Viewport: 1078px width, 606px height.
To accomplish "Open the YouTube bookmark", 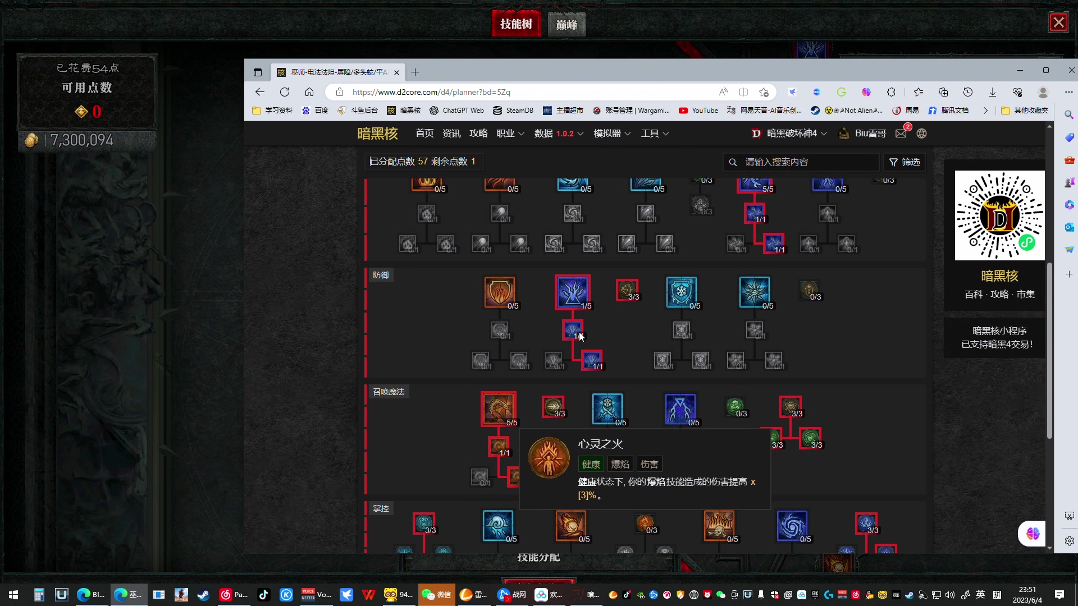I will coord(698,111).
